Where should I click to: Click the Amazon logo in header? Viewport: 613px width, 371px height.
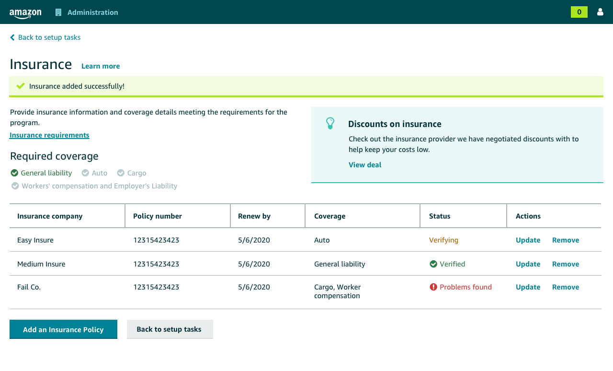(x=25, y=13)
